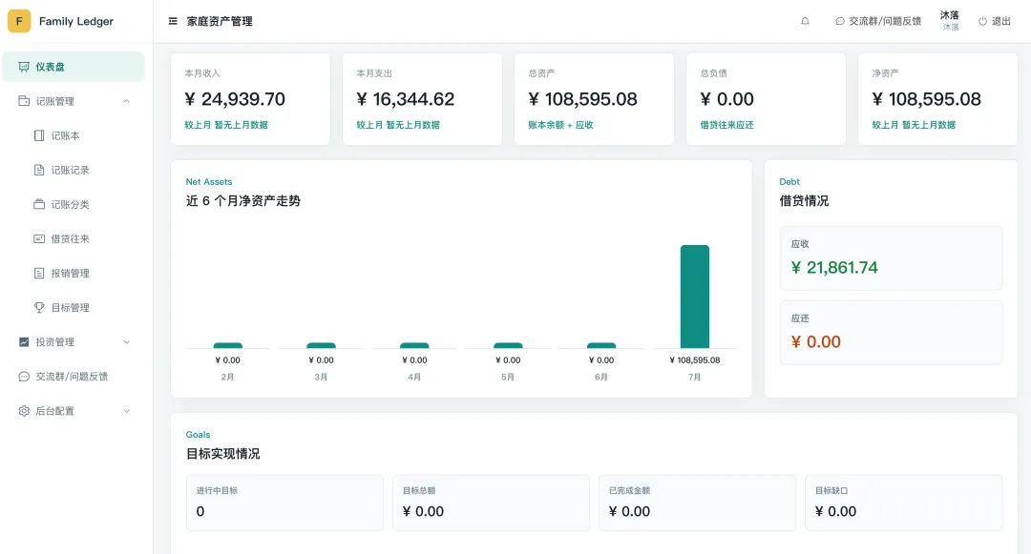This screenshot has height=554, width=1031.
Task: Open the 目标管理 menu item
Action: (73, 307)
